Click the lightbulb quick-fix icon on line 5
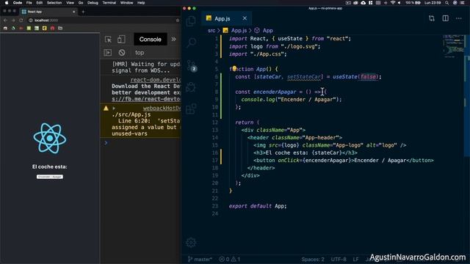 coord(234,68)
